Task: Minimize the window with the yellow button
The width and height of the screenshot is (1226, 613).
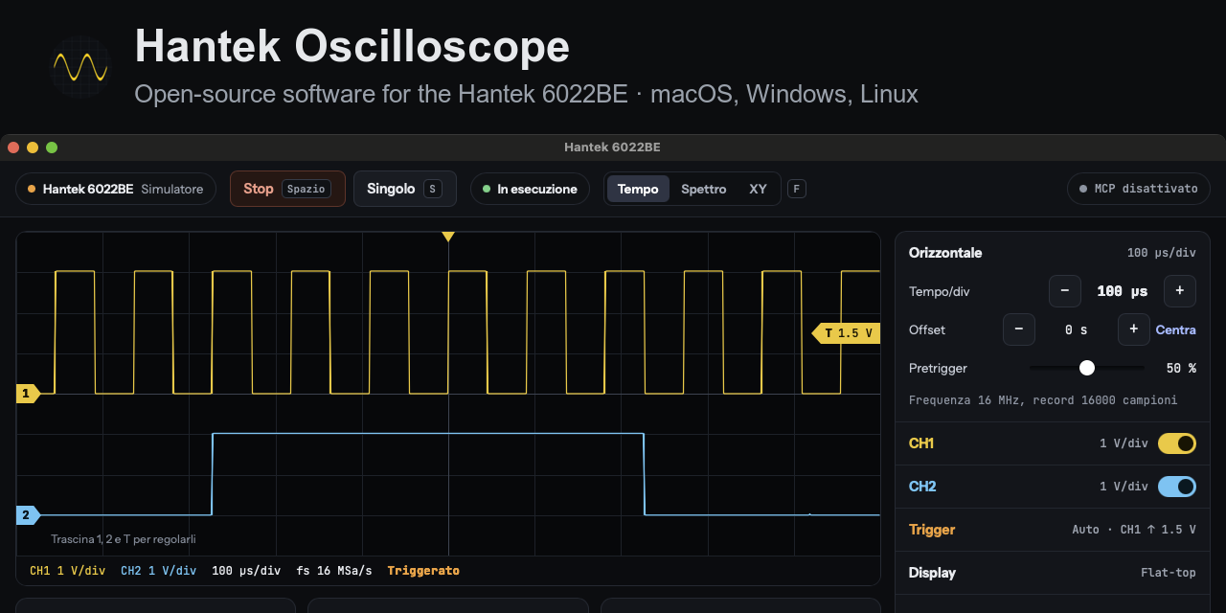Action: click(33, 148)
